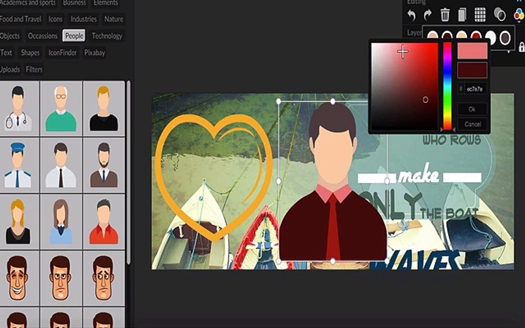Click the previous dark red preview
The width and height of the screenshot is (525, 328).
tap(472, 70)
